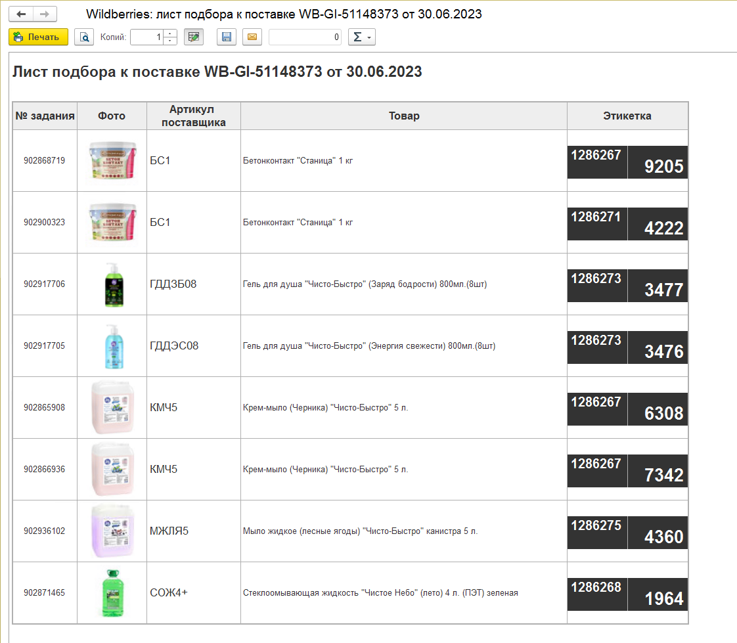Increase the number of copies with the up arrow
The width and height of the screenshot is (737, 643).
click(x=170, y=33)
